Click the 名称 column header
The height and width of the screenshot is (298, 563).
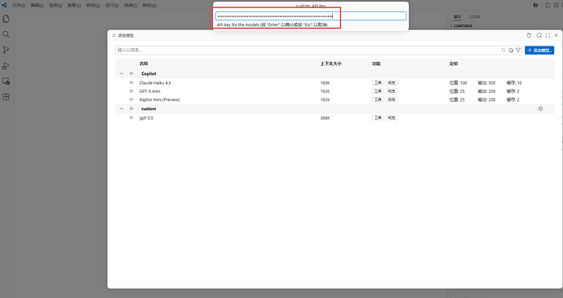pyautogui.click(x=144, y=64)
